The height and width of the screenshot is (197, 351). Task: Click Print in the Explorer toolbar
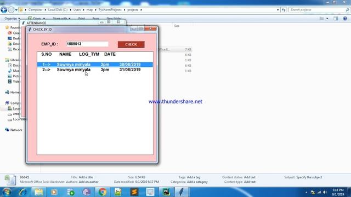pos(82,18)
